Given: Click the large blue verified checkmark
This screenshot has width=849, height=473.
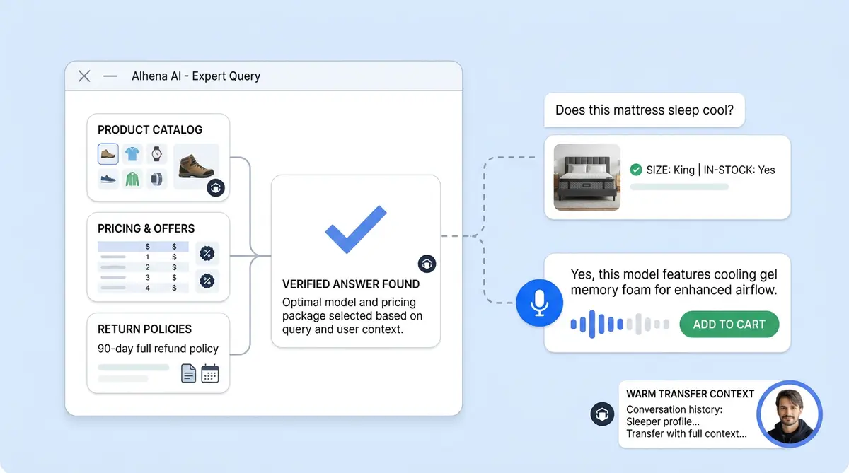Looking at the screenshot, I should coord(355,229).
